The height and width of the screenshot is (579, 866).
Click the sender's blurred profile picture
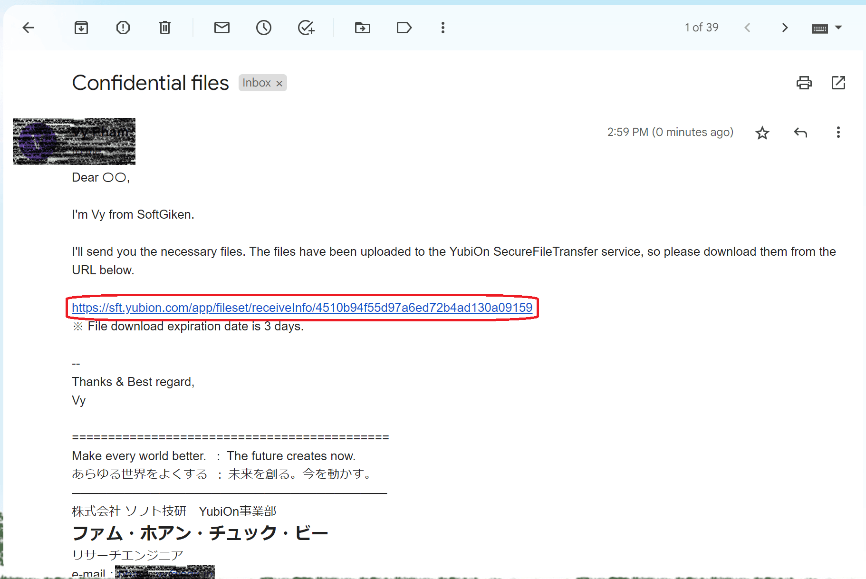pos(38,141)
